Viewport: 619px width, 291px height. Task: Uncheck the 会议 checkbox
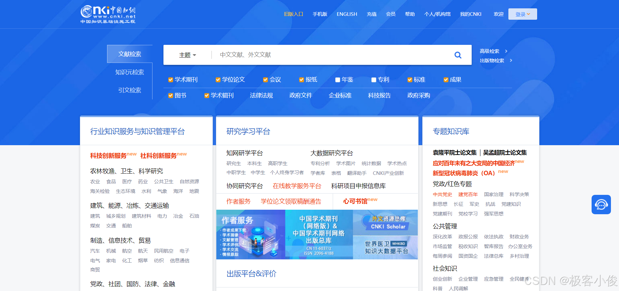(x=265, y=80)
